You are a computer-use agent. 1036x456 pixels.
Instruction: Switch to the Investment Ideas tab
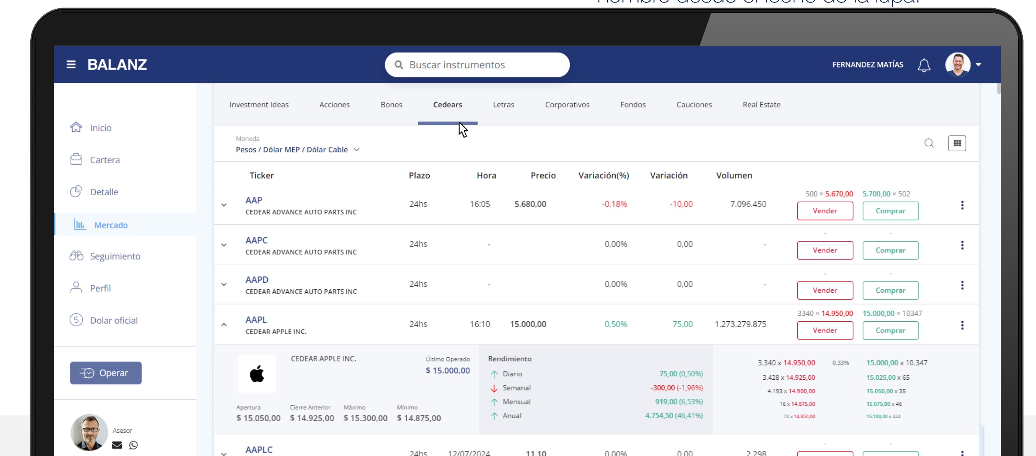click(x=259, y=104)
